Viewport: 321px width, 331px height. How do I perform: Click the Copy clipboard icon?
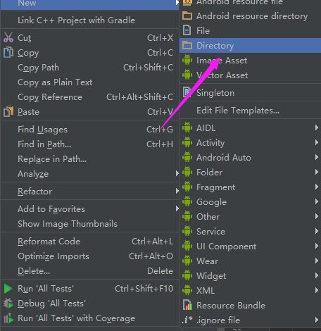tap(8, 52)
